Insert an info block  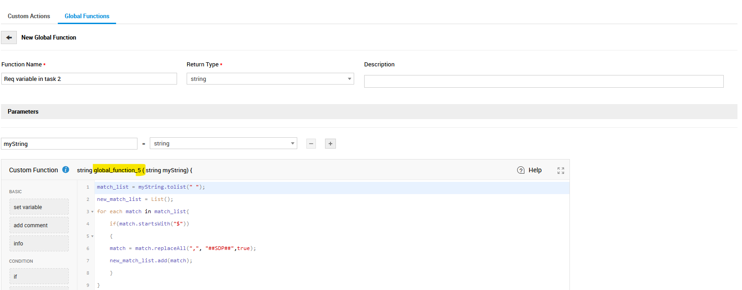click(x=39, y=243)
